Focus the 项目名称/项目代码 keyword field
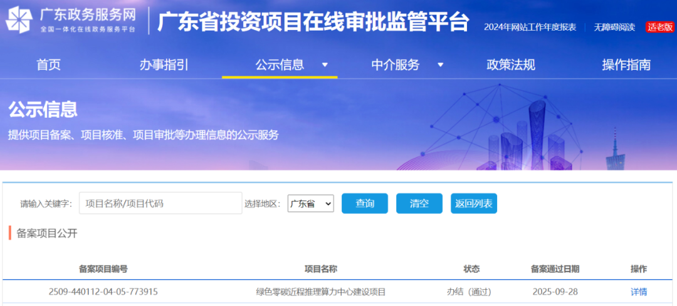 (x=160, y=203)
